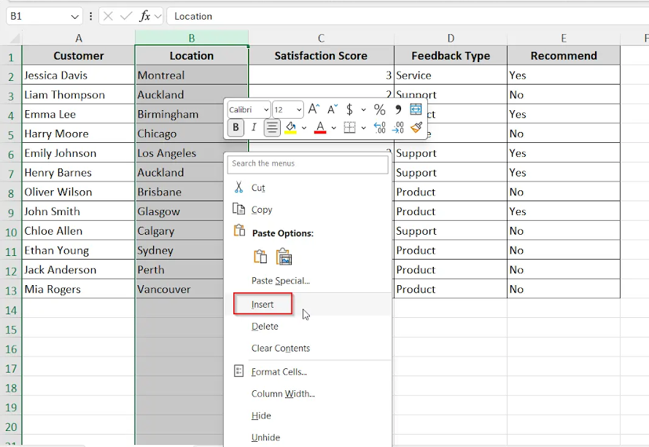Viewport: 649px width, 447px height.
Task: Open the font size 12 dropdown
Action: [299, 110]
